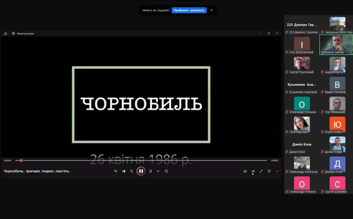This screenshot has height=219, width=353.
Task: Skip forward 30 seconds
Action: (x=150, y=171)
